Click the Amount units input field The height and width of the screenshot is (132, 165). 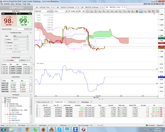[23, 29]
